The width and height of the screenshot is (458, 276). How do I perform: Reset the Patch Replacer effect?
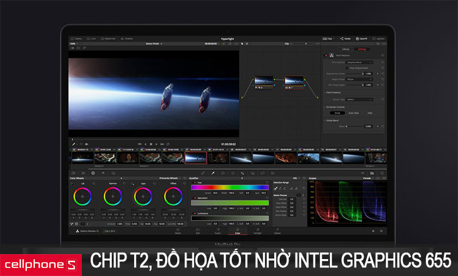pos(383,55)
